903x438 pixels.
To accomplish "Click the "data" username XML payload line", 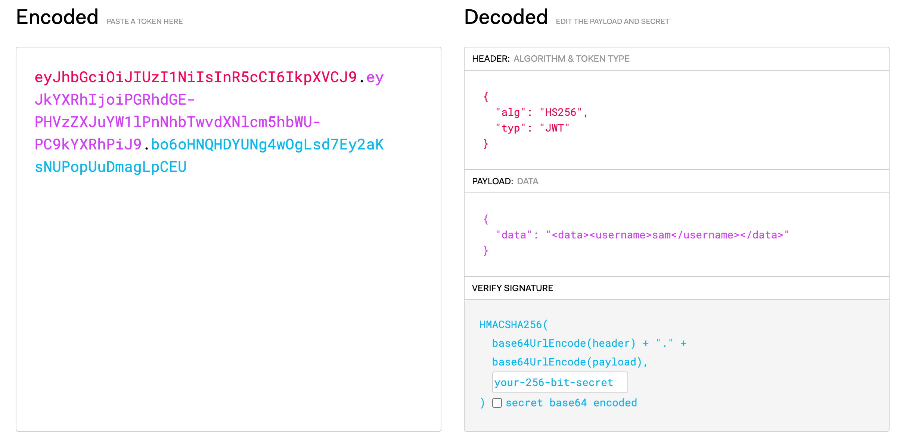I will (x=642, y=235).
